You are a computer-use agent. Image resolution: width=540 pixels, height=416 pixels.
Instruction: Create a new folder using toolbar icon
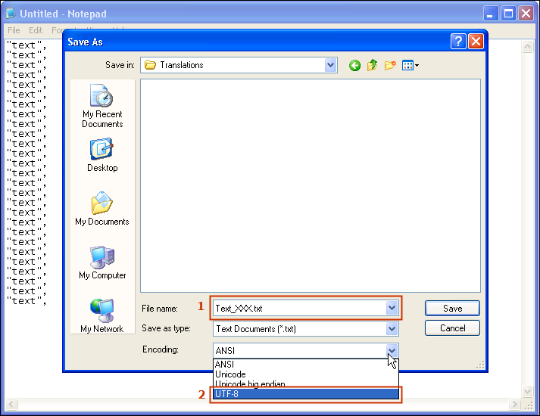(390, 66)
